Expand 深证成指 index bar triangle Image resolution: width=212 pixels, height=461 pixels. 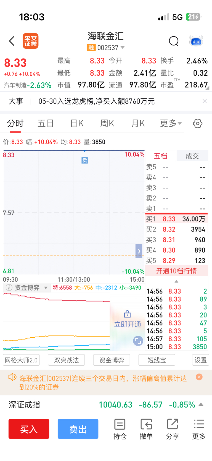201,404
